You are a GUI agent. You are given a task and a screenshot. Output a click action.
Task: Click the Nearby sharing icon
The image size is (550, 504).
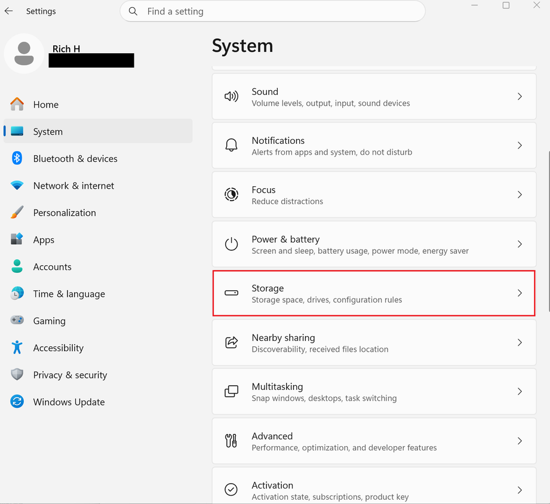(231, 342)
